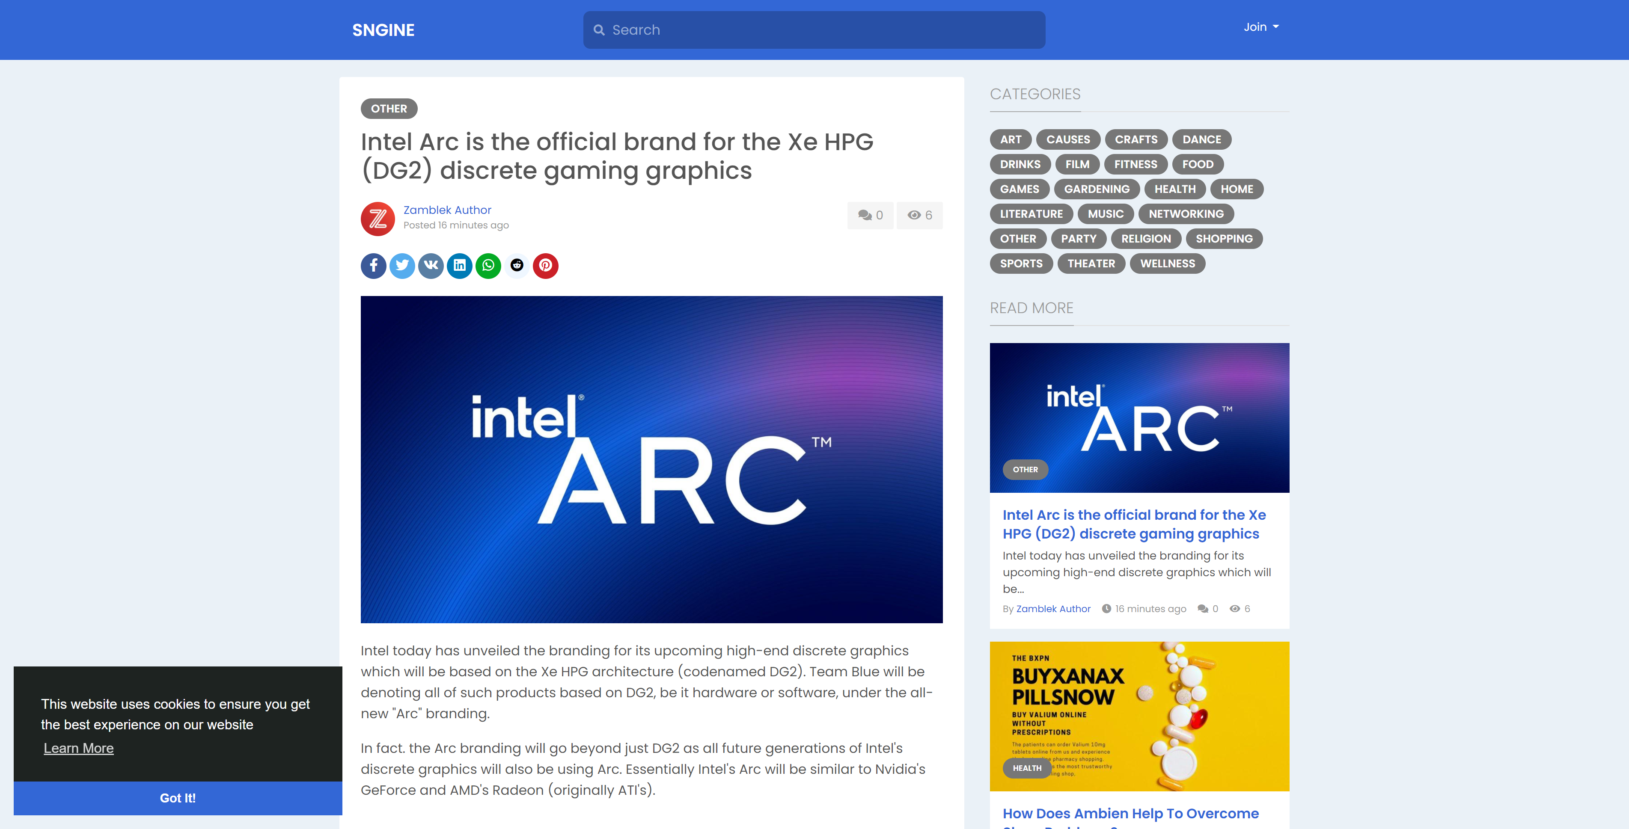The image size is (1629, 829).
Task: Share article on Reddit
Action: click(x=517, y=265)
